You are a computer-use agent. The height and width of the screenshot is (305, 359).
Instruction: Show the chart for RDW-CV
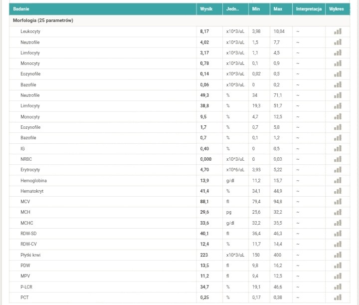(338, 244)
